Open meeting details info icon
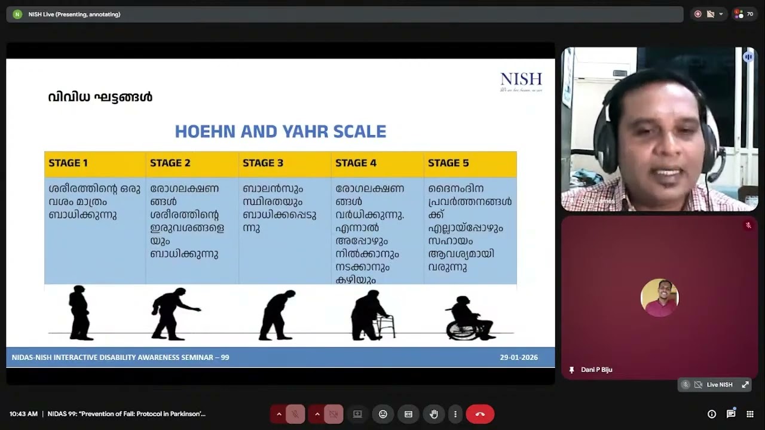765x430 pixels. pos(712,414)
